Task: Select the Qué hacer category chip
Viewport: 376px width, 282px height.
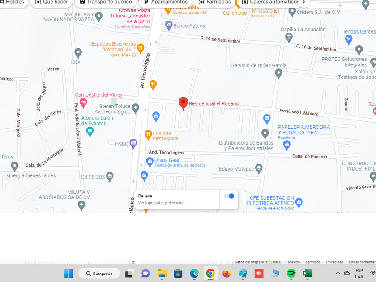Action: [x=51, y=2]
